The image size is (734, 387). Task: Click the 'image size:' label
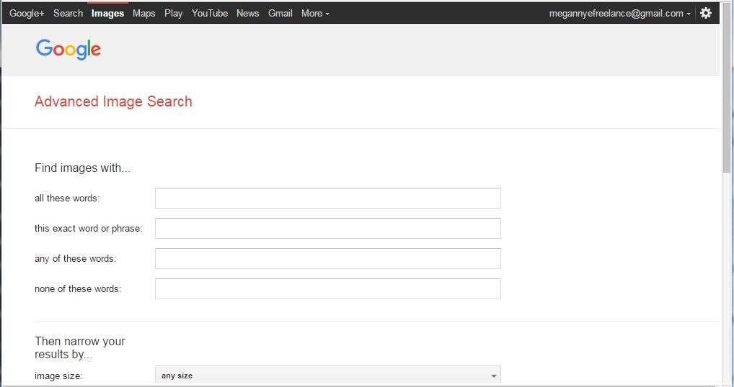[58, 375]
